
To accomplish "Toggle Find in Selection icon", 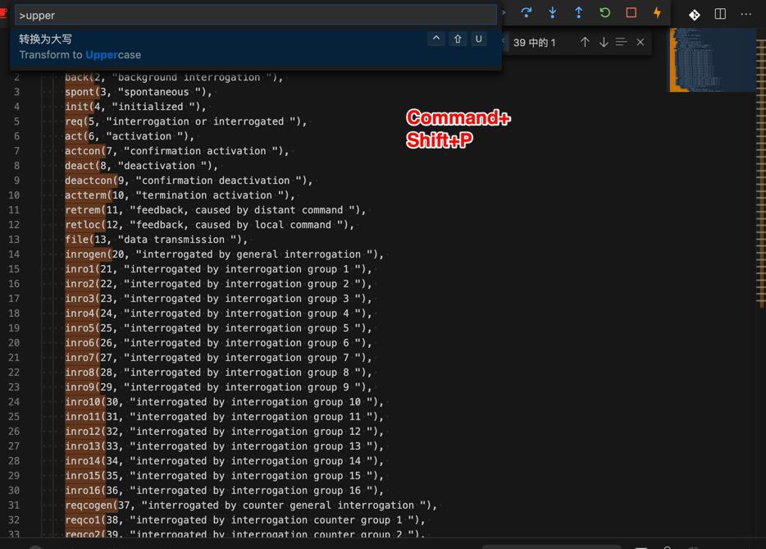I will [622, 42].
